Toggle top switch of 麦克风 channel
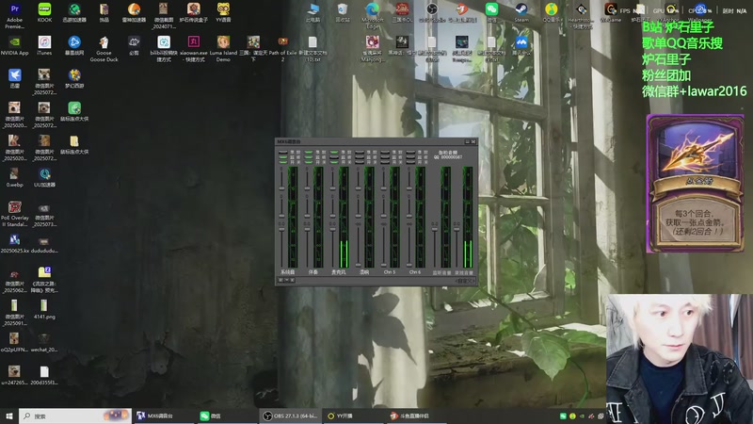This screenshot has height=424, width=753. 334,152
